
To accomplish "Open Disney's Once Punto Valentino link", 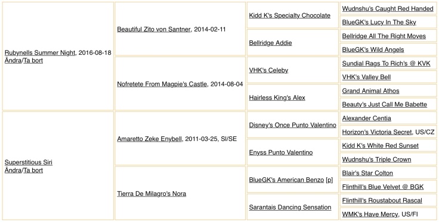I will [293, 125].
